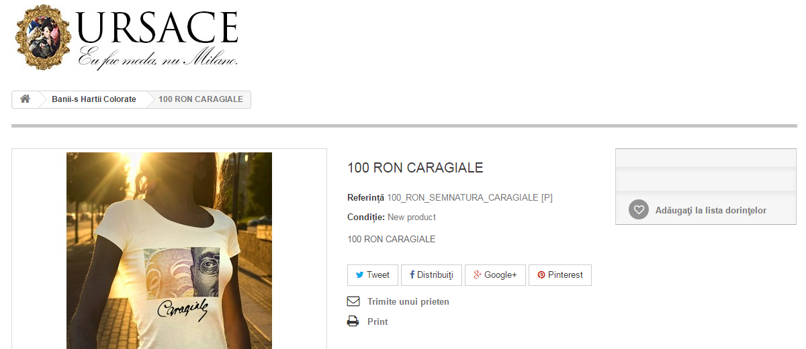Image resolution: width=806 pixels, height=349 pixels.
Task: Click the Distribuiți share button
Action: 431,275
